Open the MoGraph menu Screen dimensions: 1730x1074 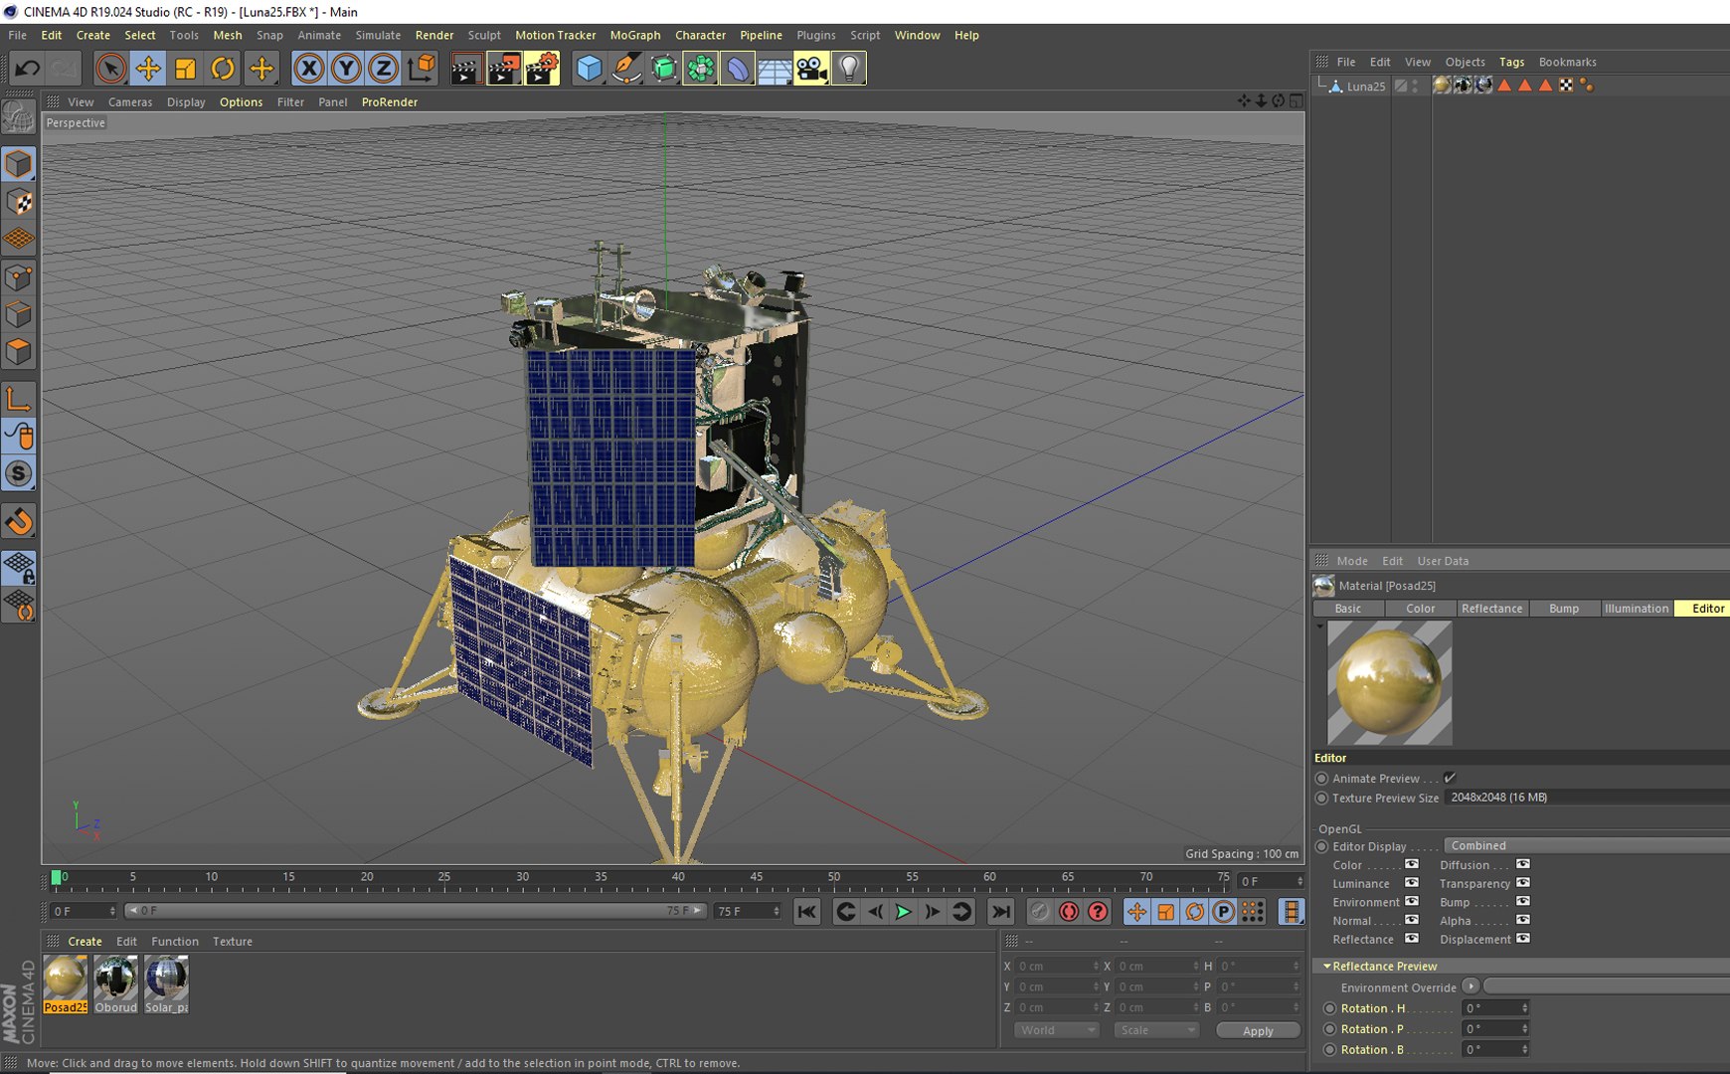tap(635, 35)
